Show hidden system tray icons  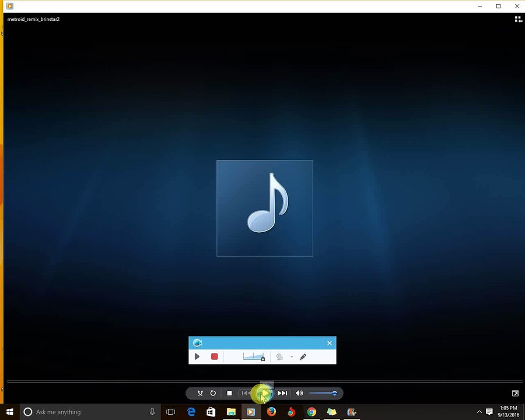point(479,412)
